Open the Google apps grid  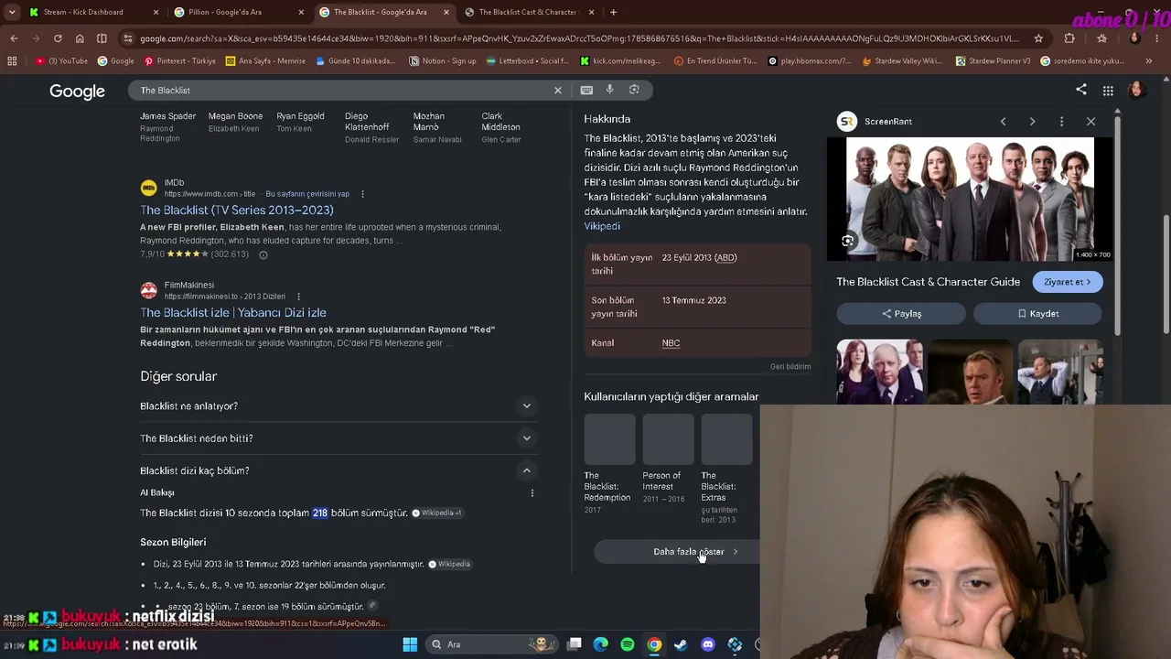tap(1108, 91)
